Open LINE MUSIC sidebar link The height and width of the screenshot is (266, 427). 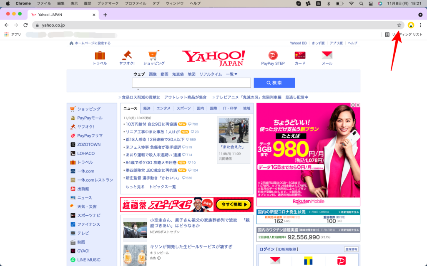tap(88, 260)
